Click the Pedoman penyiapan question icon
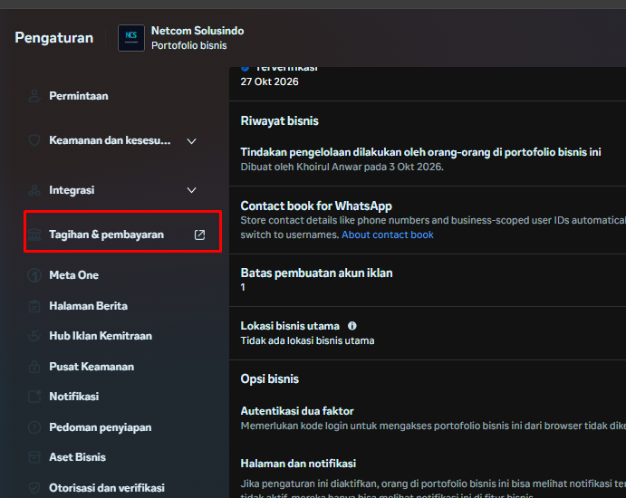 point(34,427)
